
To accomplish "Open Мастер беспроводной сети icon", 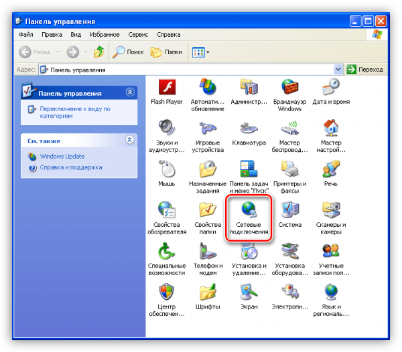I will click(289, 128).
